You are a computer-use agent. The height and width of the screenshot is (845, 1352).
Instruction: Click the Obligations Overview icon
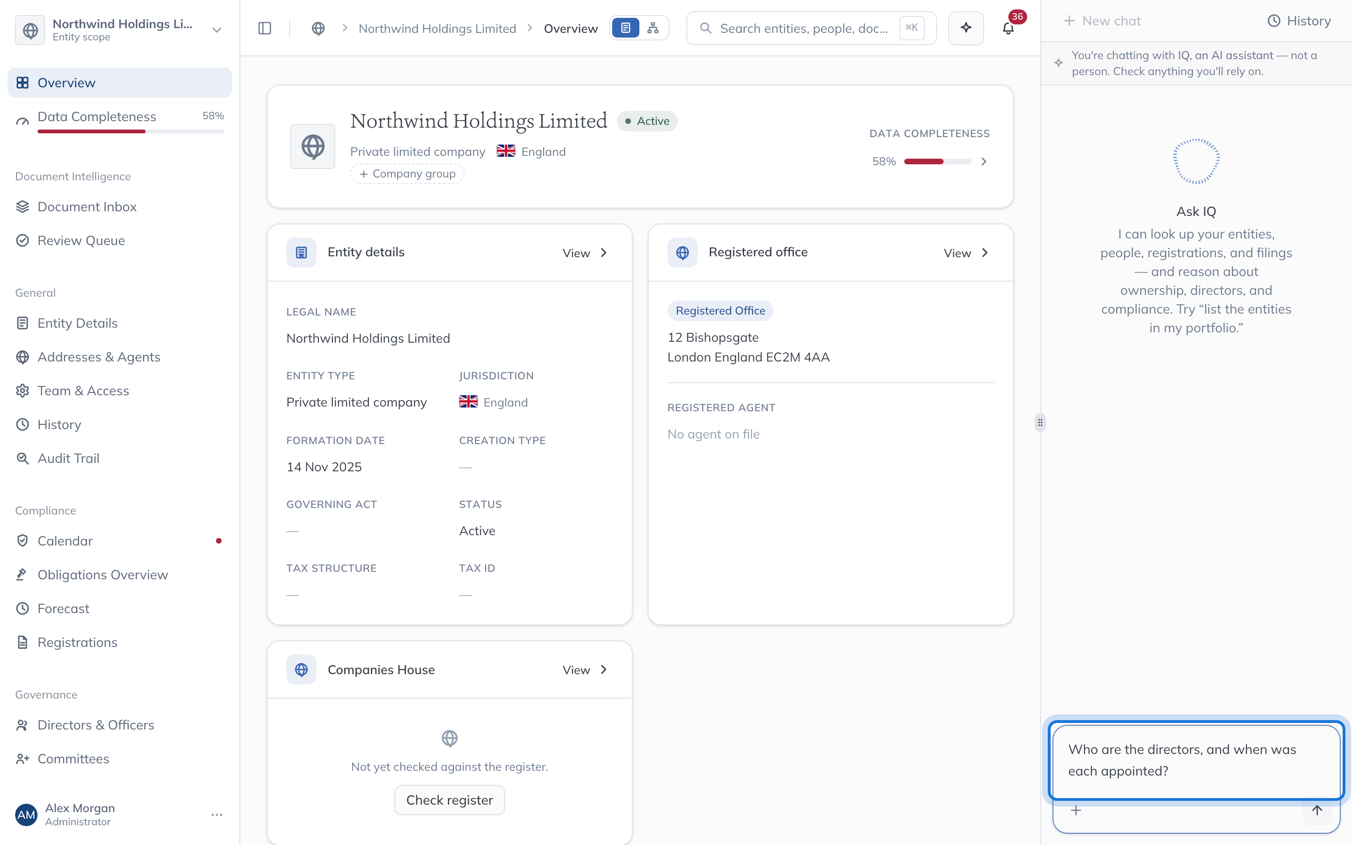point(23,575)
